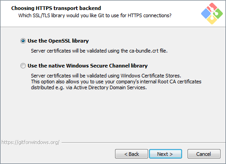Cancel the Git setup wizard
The width and height of the screenshot is (226, 164).
pyautogui.click(x=204, y=154)
